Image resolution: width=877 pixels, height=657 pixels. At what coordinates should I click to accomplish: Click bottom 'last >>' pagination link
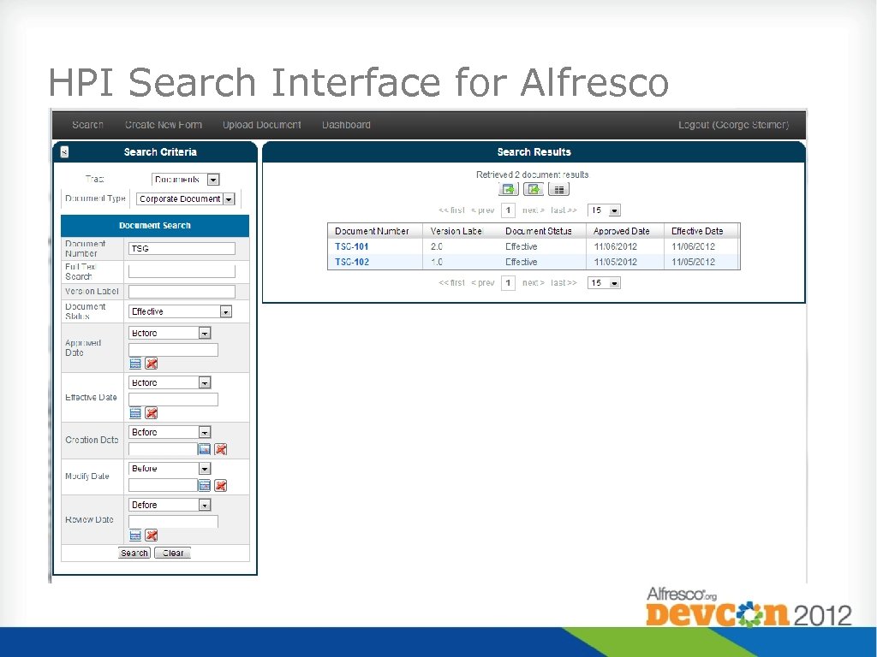coord(564,283)
